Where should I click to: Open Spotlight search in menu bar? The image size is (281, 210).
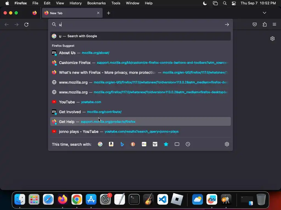pyautogui.click(x=224, y=3)
